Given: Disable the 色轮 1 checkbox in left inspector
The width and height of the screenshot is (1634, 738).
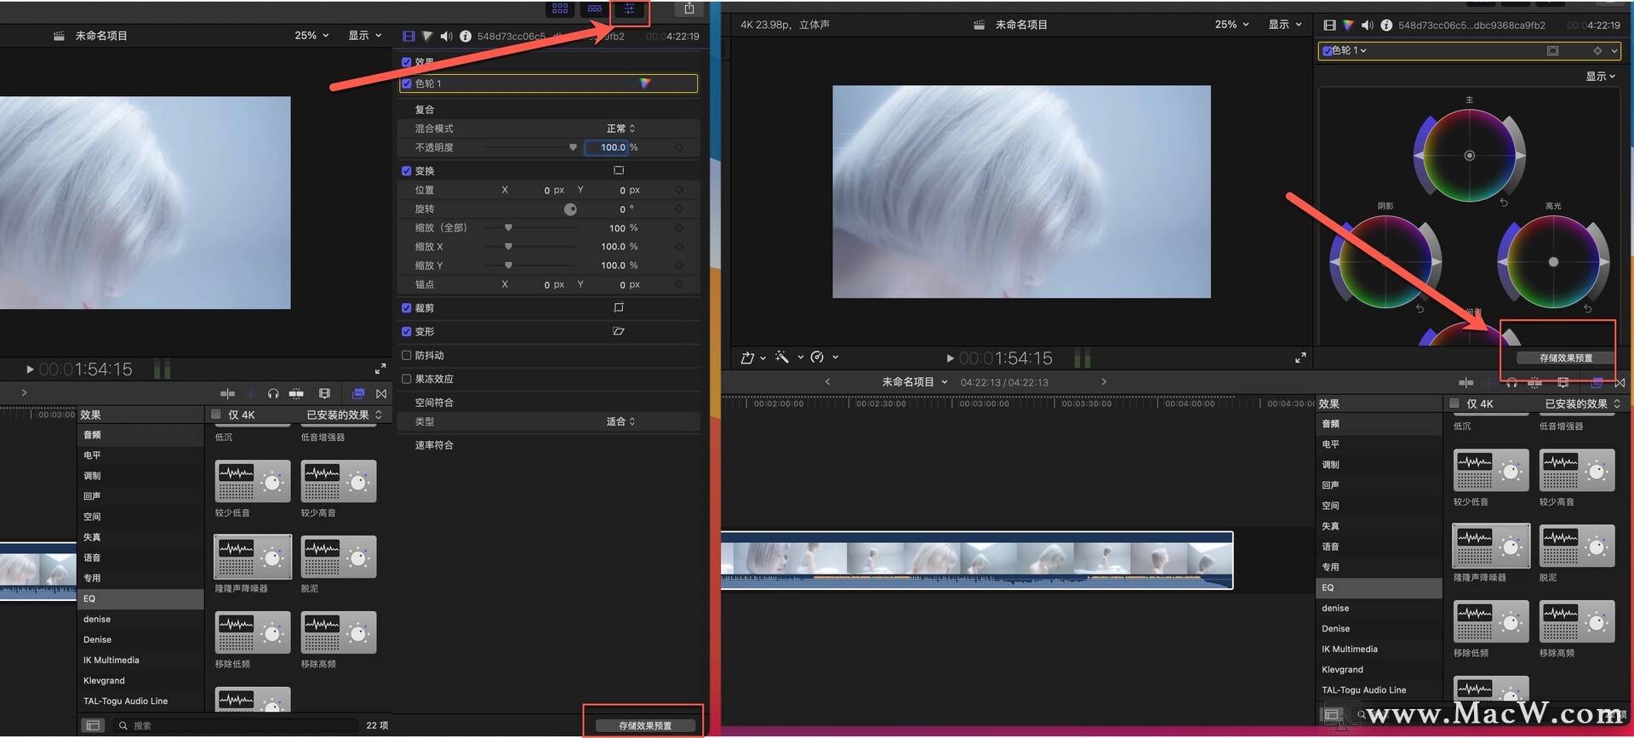Looking at the screenshot, I should 407,83.
